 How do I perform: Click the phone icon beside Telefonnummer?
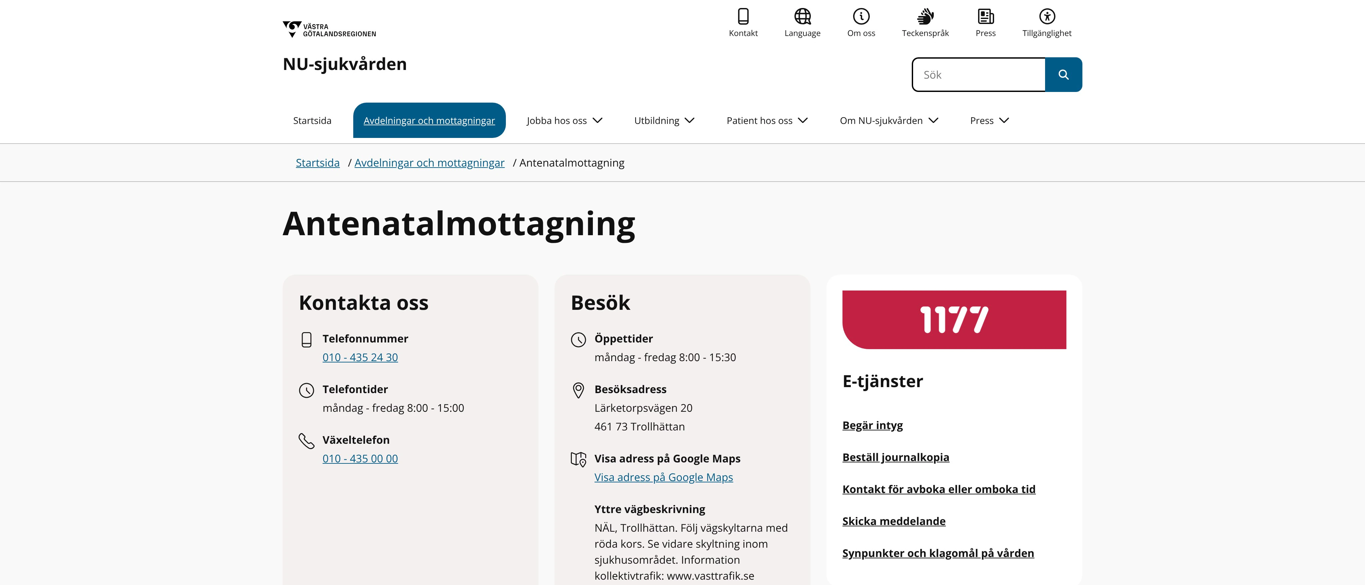pos(306,340)
